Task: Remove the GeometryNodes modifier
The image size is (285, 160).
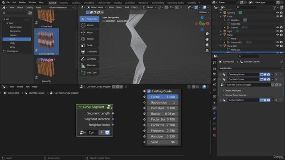Action: (x=276, y=75)
